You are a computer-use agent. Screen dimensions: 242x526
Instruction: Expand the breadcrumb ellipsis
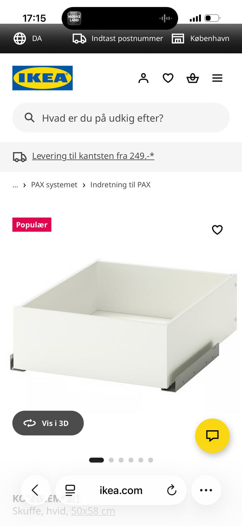coord(15,185)
